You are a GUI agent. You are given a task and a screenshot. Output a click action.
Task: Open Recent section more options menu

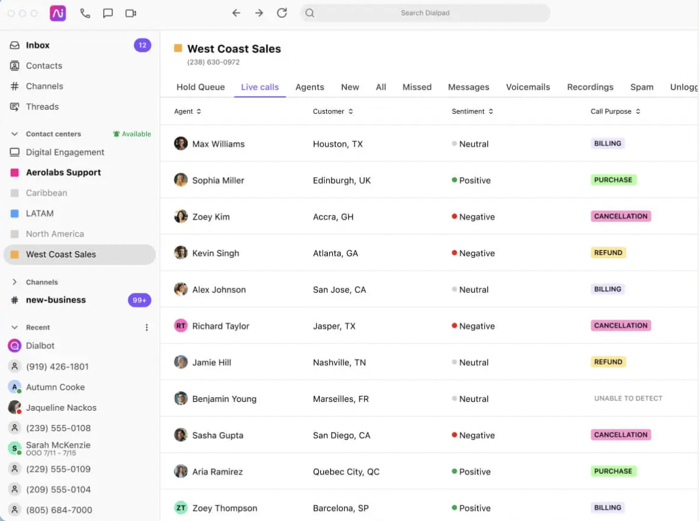(x=147, y=328)
